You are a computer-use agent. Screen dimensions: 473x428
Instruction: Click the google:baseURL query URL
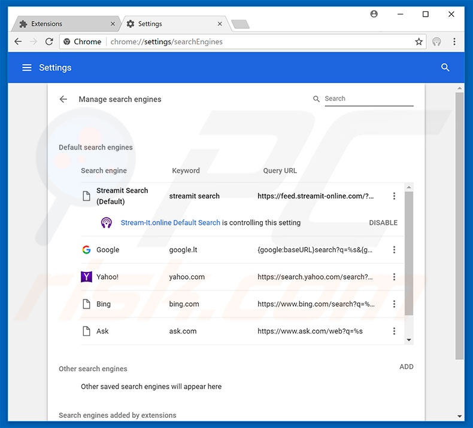[315, 250]
